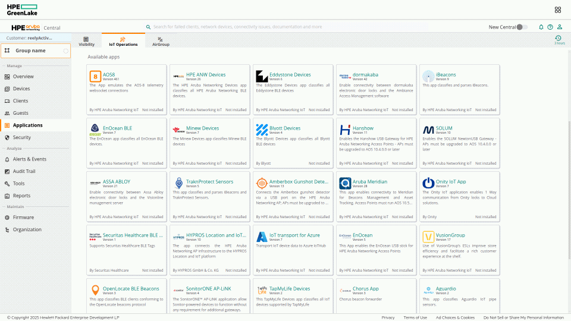
Task: Click the TraknProtect Sensors app icon
Action: (178, 183)
